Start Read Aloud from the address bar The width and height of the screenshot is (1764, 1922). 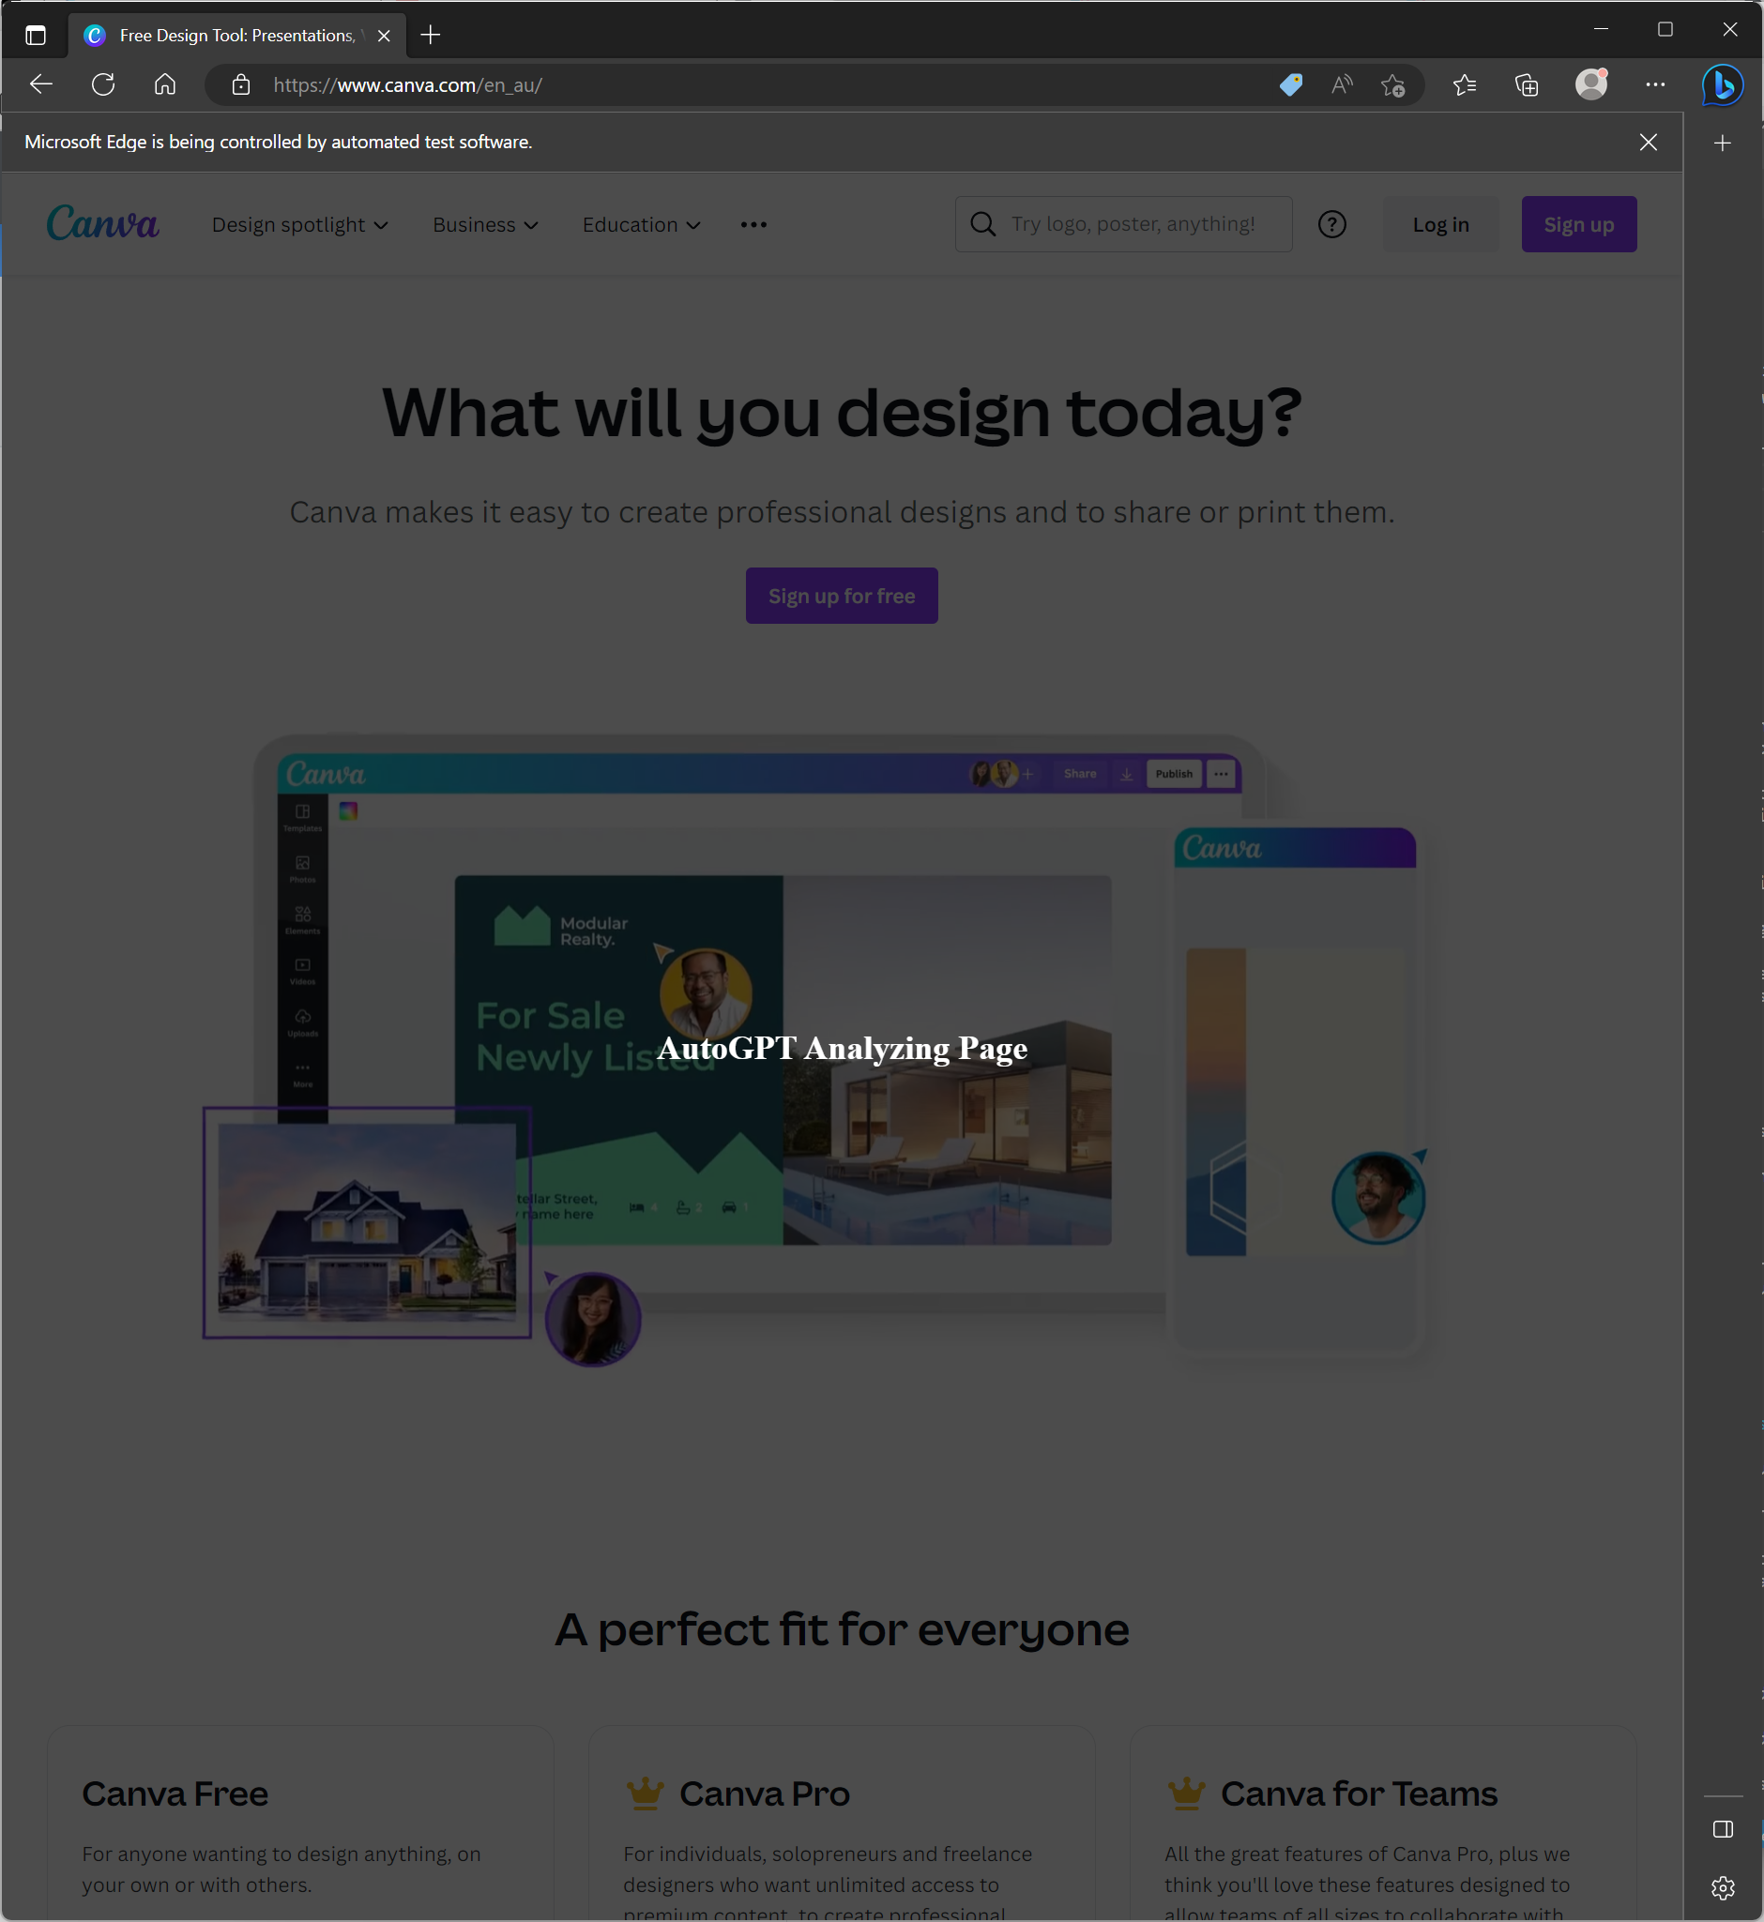tap(1341, 85)
